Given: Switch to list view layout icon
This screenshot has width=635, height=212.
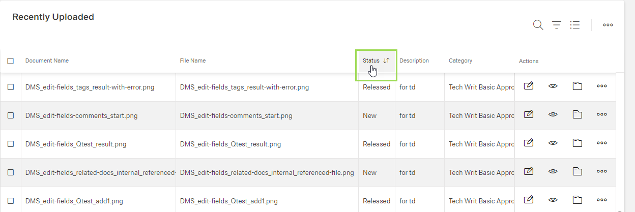Looking at the screenshot, I should [x=575, y=25].
